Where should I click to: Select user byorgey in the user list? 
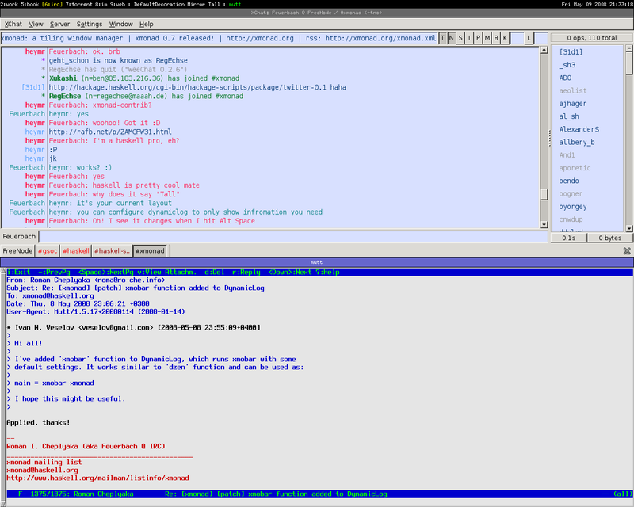pyautogui.click(x=572, y=207)
